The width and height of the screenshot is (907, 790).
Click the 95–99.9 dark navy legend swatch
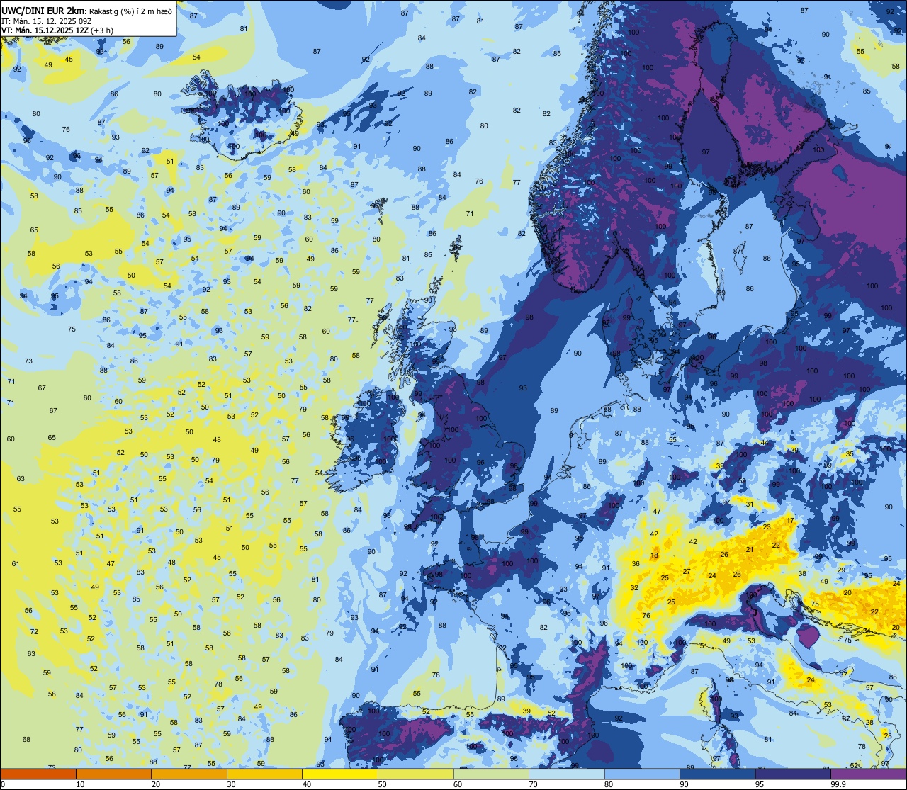(x=792, y=774)
